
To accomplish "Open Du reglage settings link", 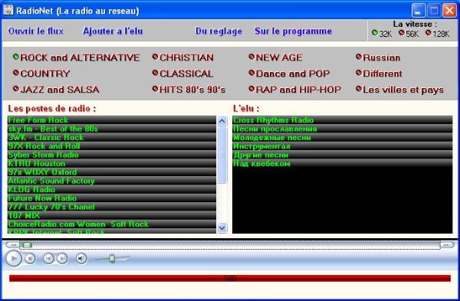I will [x=219, y=31].
